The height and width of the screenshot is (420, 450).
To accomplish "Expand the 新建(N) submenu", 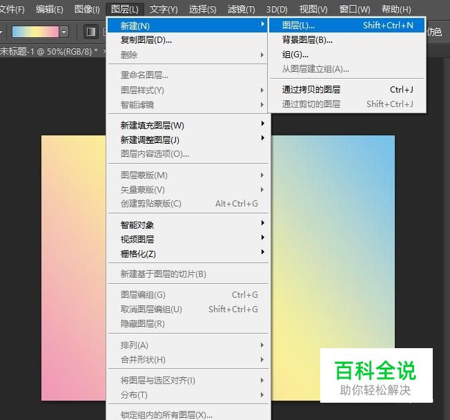I will [x=187, y=26].
